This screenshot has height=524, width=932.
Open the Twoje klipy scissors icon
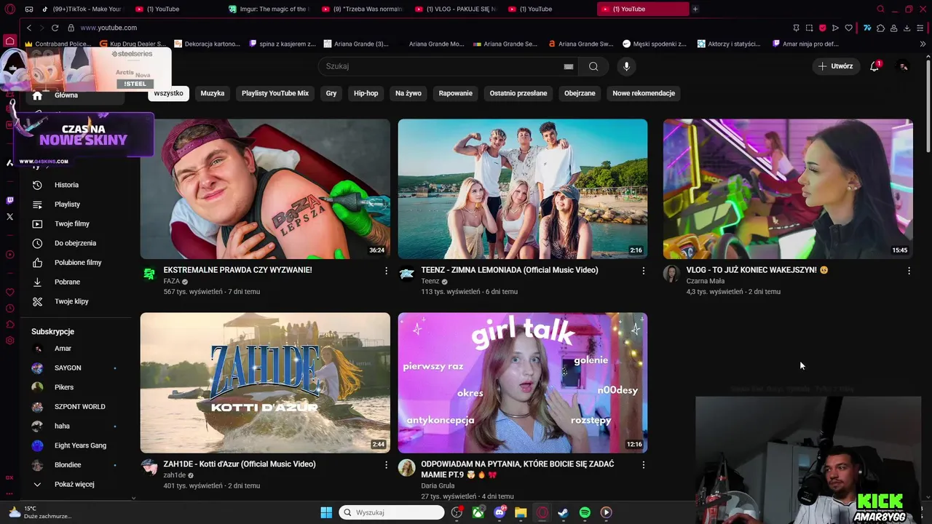click(x=37, y=301)
